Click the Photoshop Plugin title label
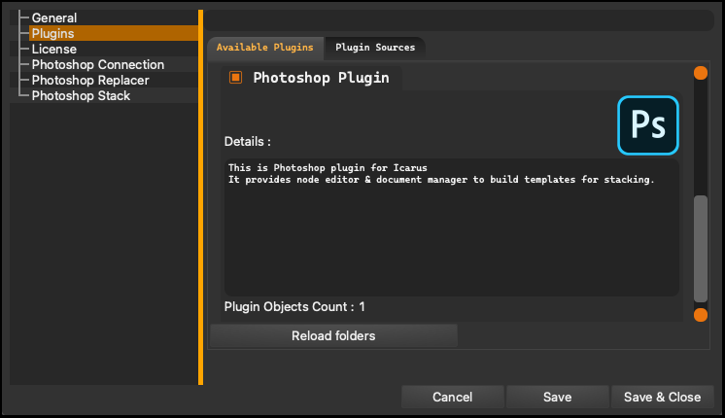Screen dimensions: 725x418 pos(321,78)
